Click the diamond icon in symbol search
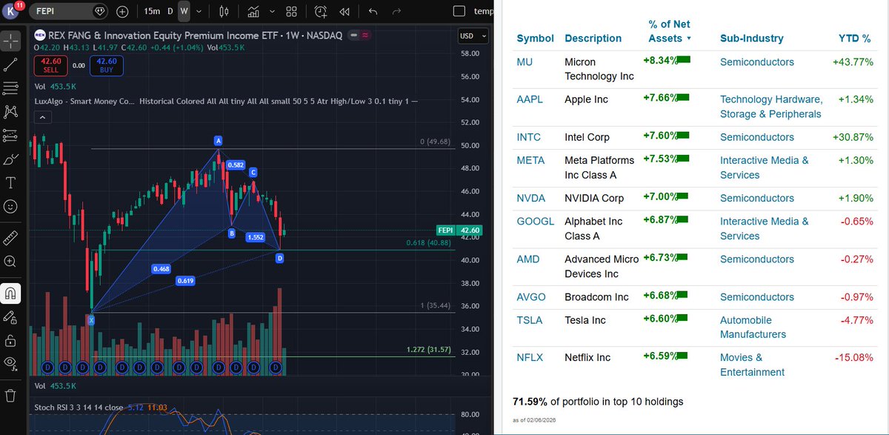This screenshot has height=435, width=889. click(x=101, y=12)
